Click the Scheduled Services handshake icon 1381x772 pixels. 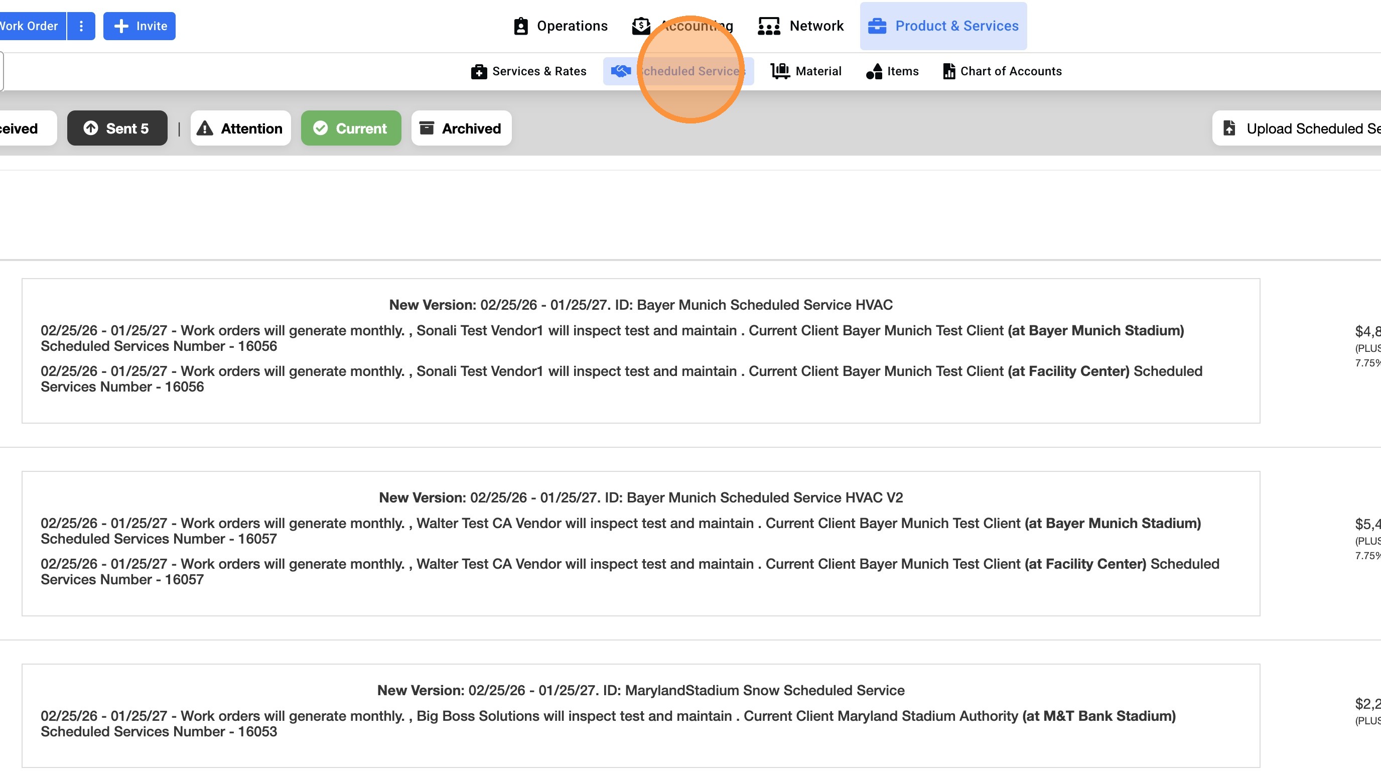pyautogui.click(x=621, y=71)
